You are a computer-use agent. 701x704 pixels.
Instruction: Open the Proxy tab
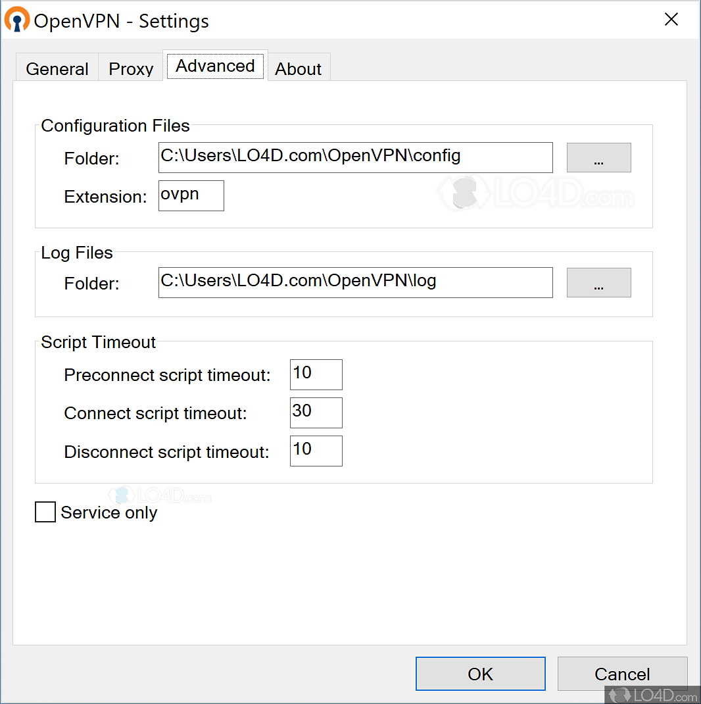(x=131, y=68)
